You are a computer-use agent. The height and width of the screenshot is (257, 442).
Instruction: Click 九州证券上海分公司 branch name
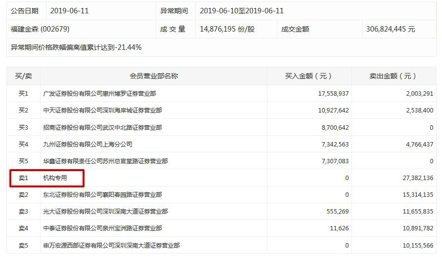[x=88, y=145]
